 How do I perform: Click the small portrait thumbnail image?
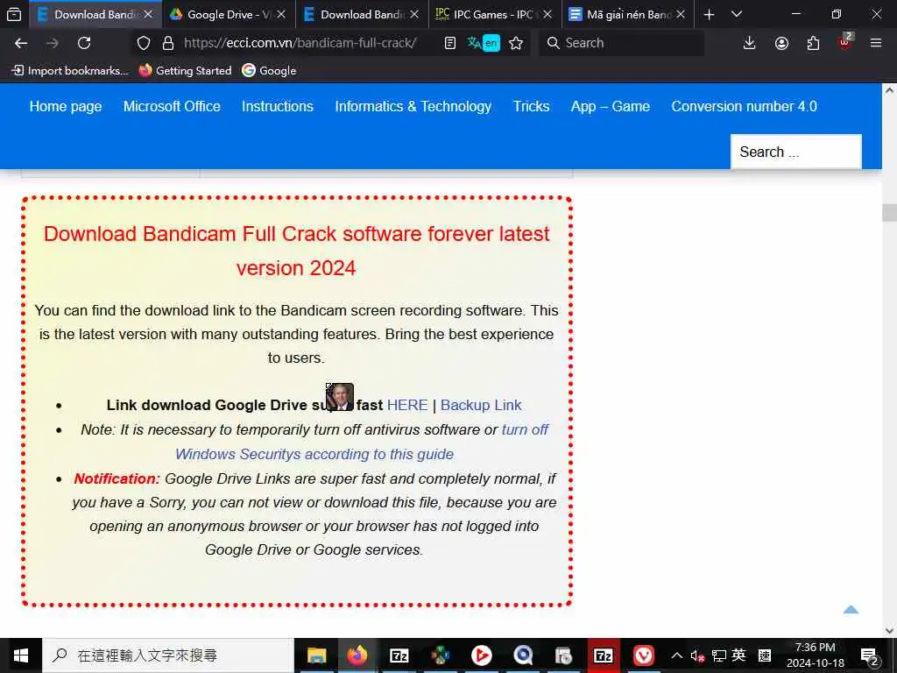(340, 397)
